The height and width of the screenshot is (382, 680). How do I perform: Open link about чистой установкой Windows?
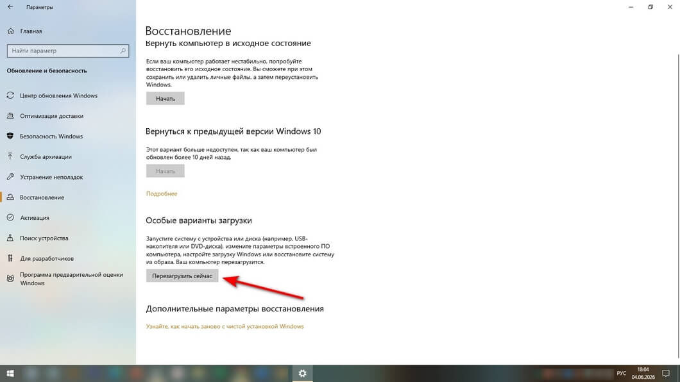point(225,326)
